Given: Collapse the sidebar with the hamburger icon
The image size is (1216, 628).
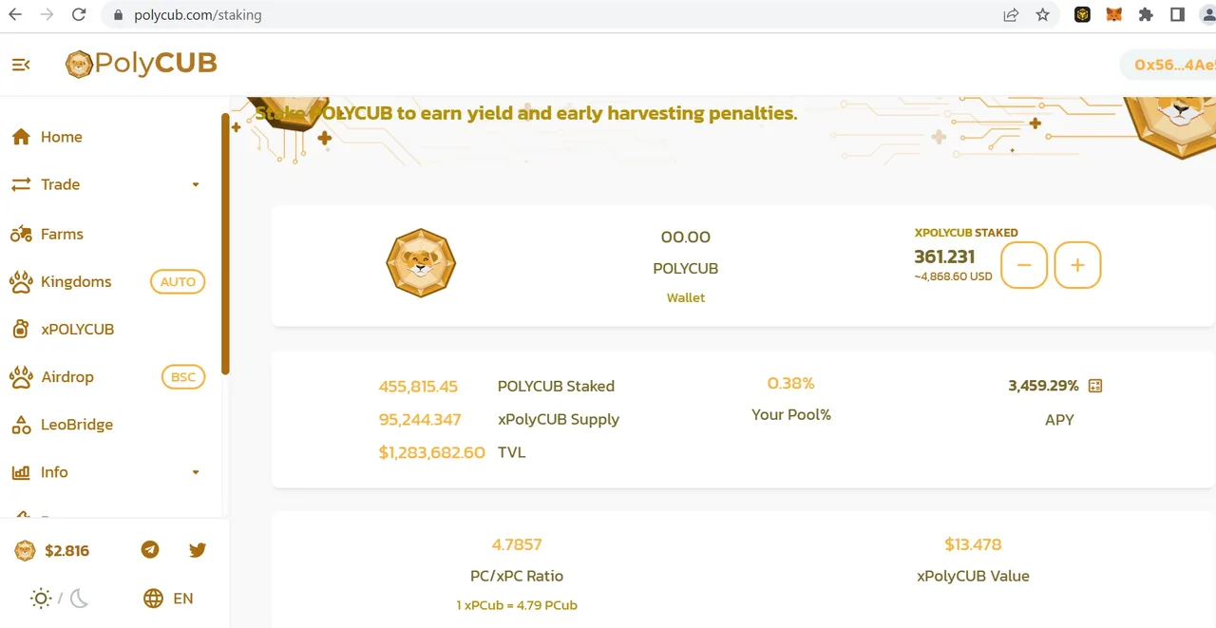Looking at the screenshot, I should click(21, 65).
